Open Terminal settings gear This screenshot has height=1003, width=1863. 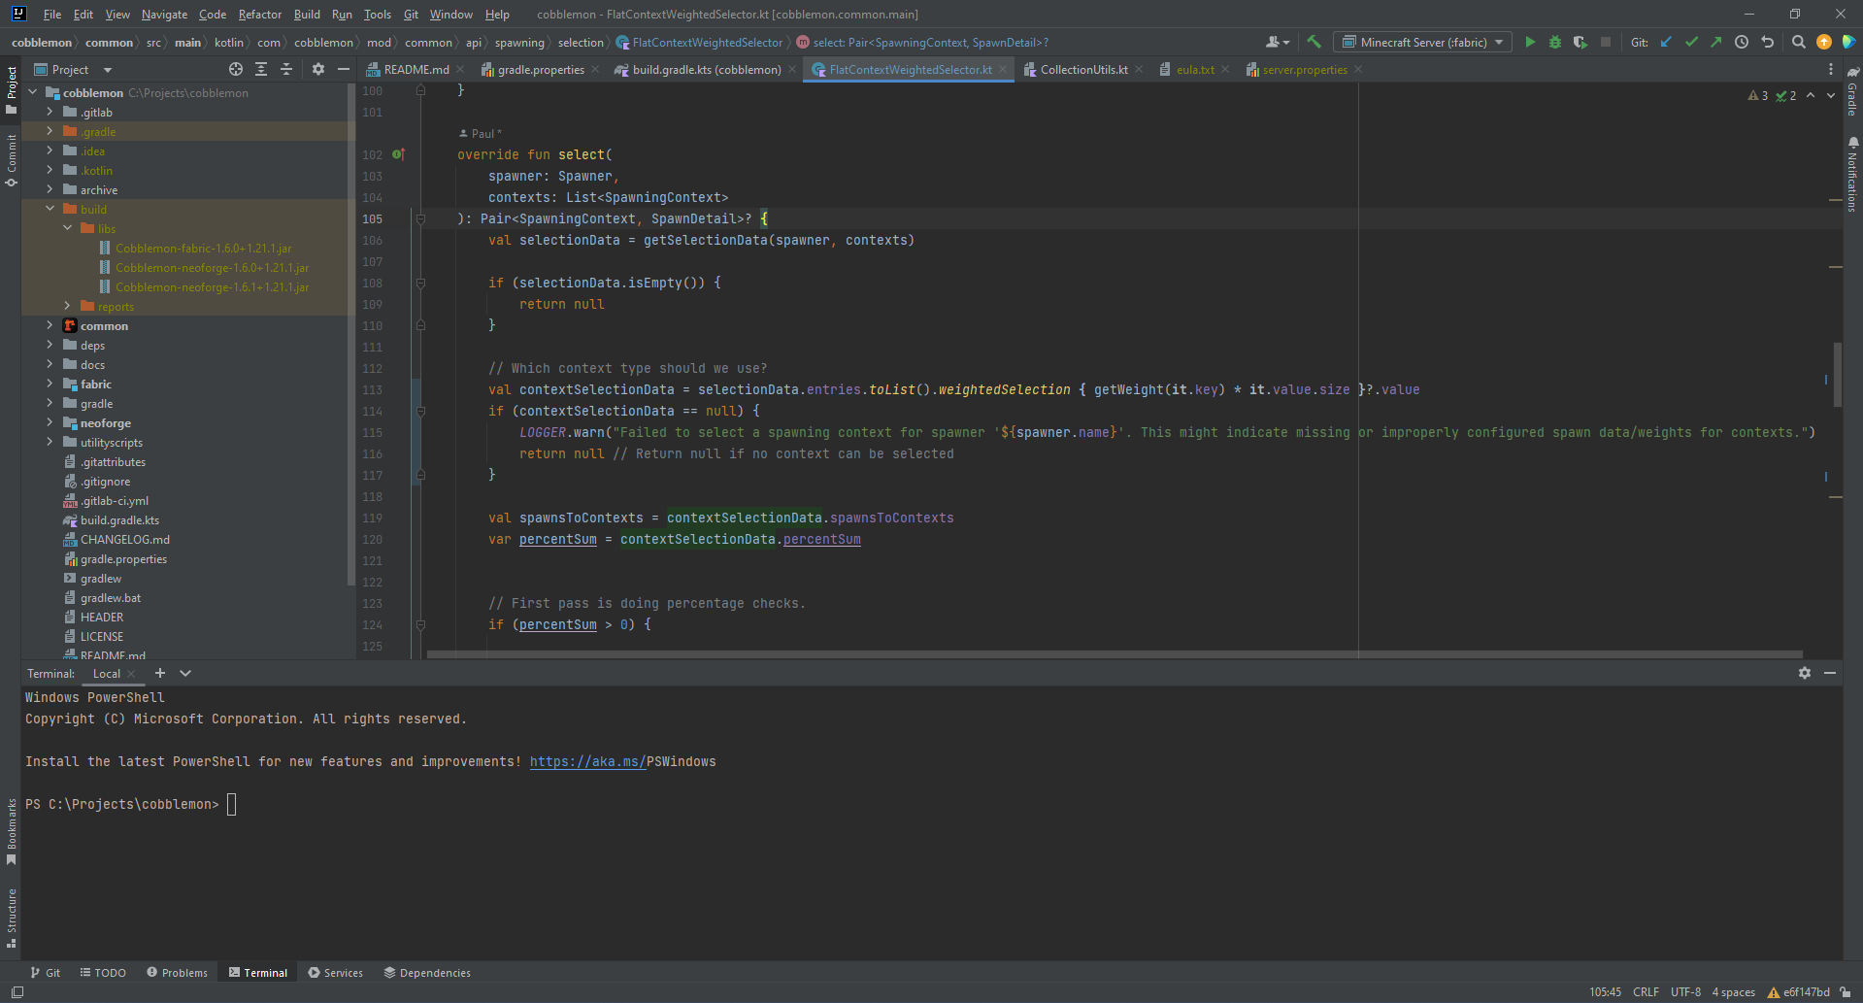tap(1804, 673)
